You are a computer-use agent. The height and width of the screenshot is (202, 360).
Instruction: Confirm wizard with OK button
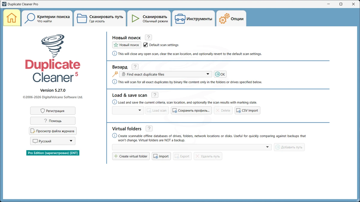click(x=220, y=74)
